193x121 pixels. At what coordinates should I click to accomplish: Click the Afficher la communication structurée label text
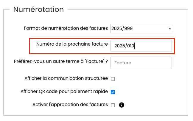(66, 78)
